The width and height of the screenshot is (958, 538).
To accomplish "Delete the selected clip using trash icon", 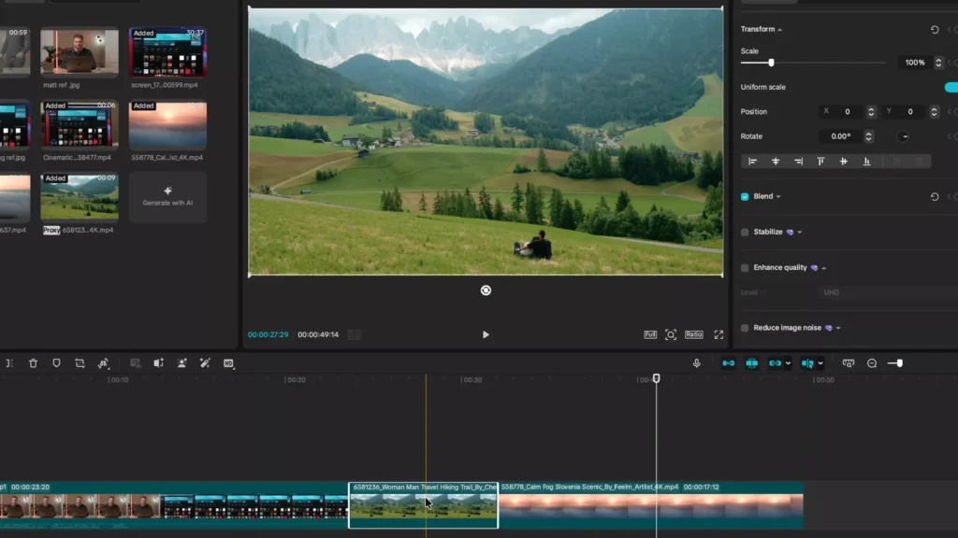I will pos(33,363).
